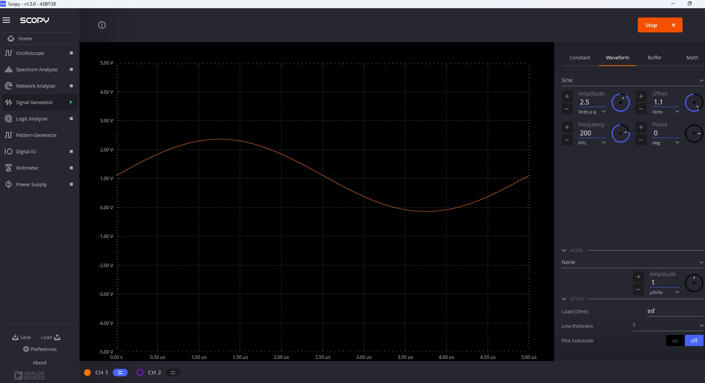Turn Plot Autoscale on
The width and height of the screenshot is (705, 383).
pyautogui.click(x=675, y=340)
